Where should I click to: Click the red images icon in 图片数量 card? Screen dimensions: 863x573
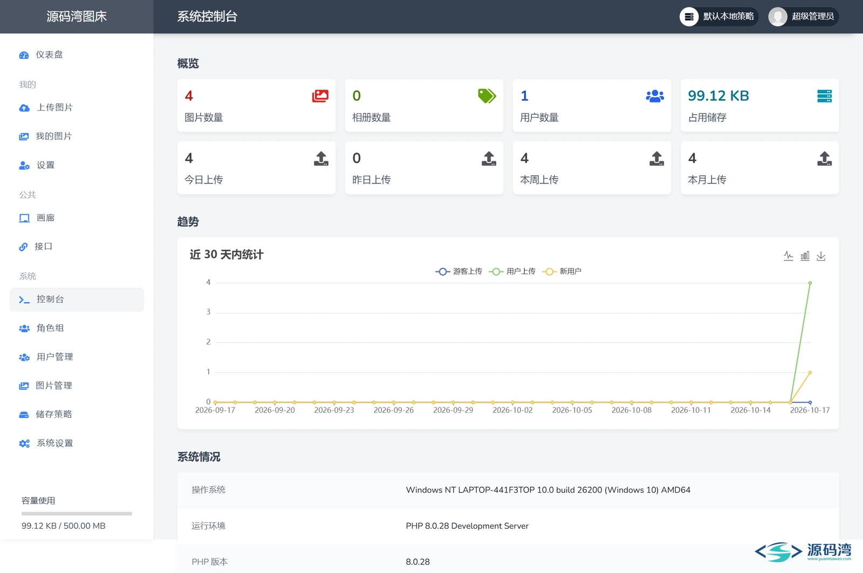coord(320,96)
